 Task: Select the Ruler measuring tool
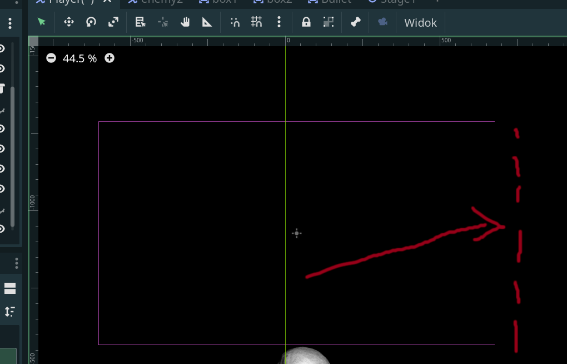207,22
